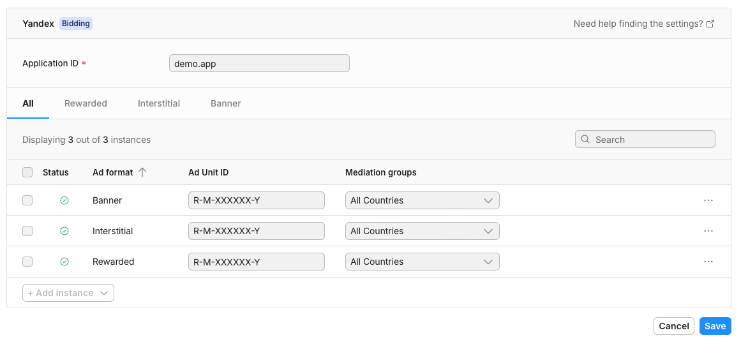
Task: Edit the Ad Unit ID for Rewarded
Action: pos(256,262)
